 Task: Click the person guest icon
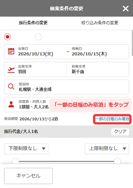[11, 104]
